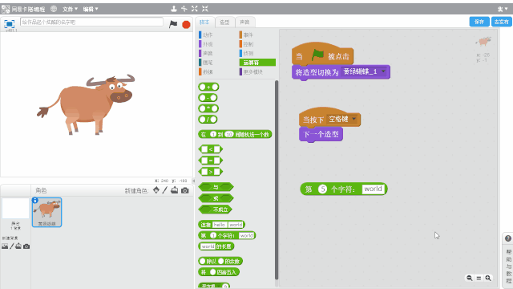Click the greater-than comparison block

click(x=210, y=171)
